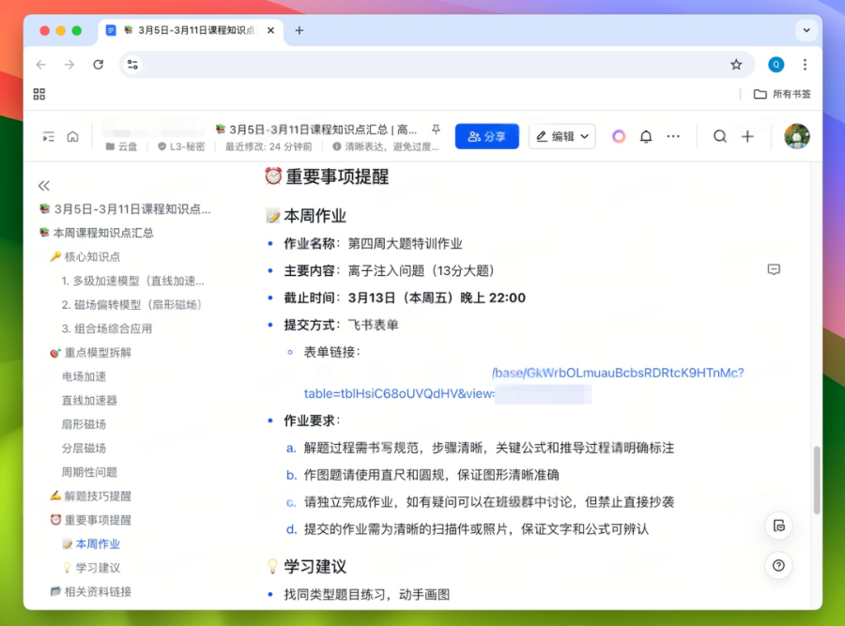Open the document search magnifier
845x626 pixels.
[x=719, y=136]
